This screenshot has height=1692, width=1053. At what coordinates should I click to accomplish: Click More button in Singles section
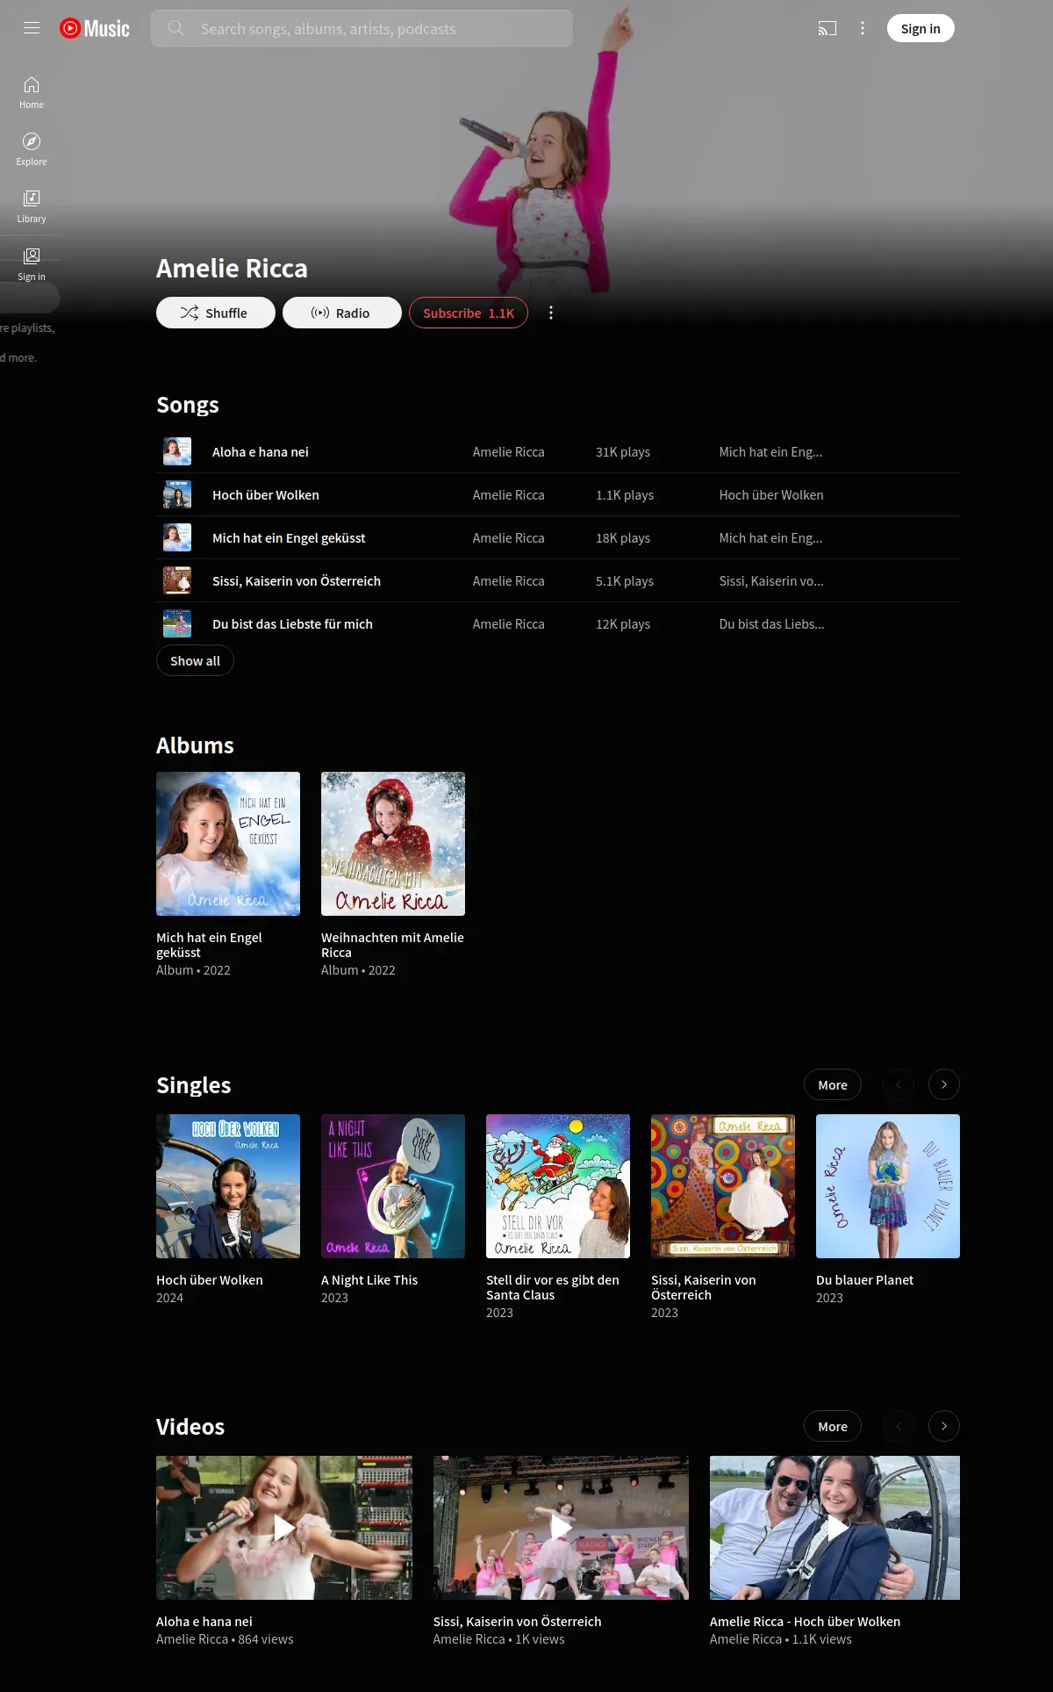tap(833, 1084)
